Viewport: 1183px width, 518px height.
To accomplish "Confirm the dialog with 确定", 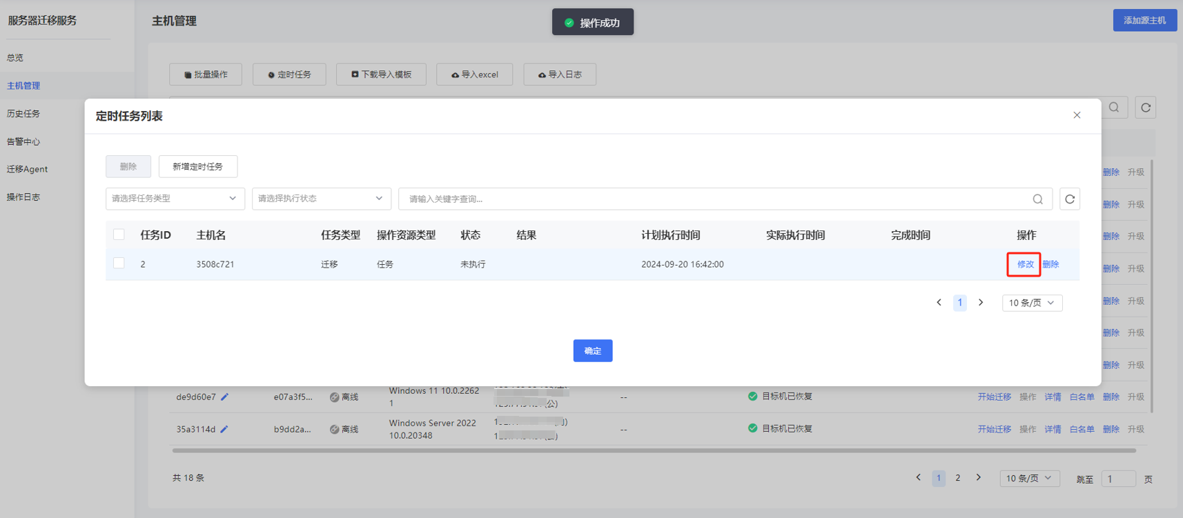I will (593, 350).
